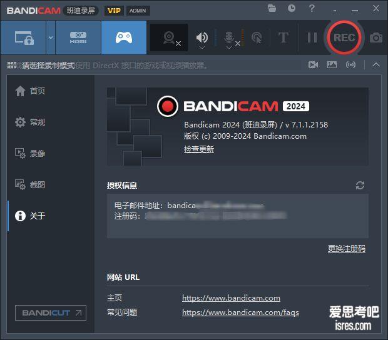Select 关于 about tab
The height and width of the screenshot is (340, 388).
tap(30, 216)
